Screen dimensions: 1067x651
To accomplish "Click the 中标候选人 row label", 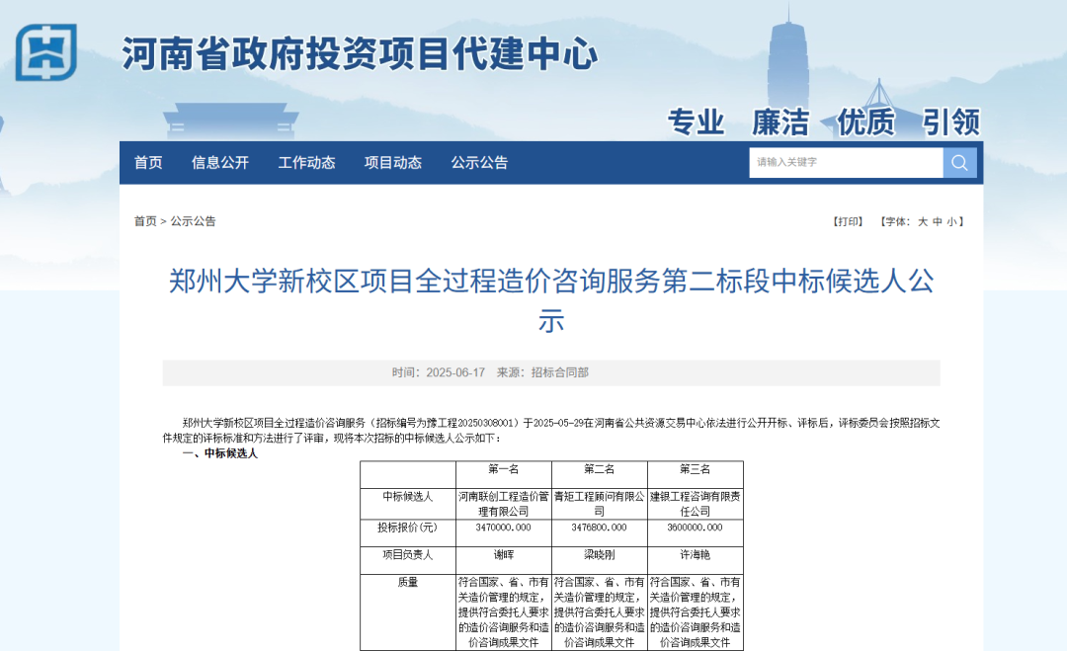I will point(408,497).
